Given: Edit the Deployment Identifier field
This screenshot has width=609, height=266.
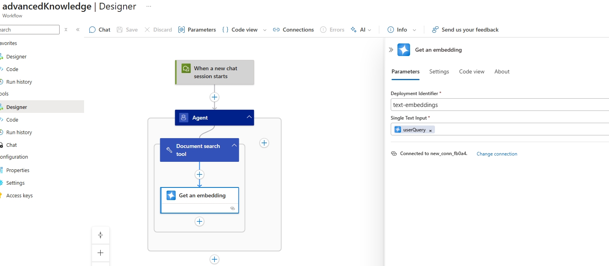Looking at the screenshot, I should click(500, 105).
